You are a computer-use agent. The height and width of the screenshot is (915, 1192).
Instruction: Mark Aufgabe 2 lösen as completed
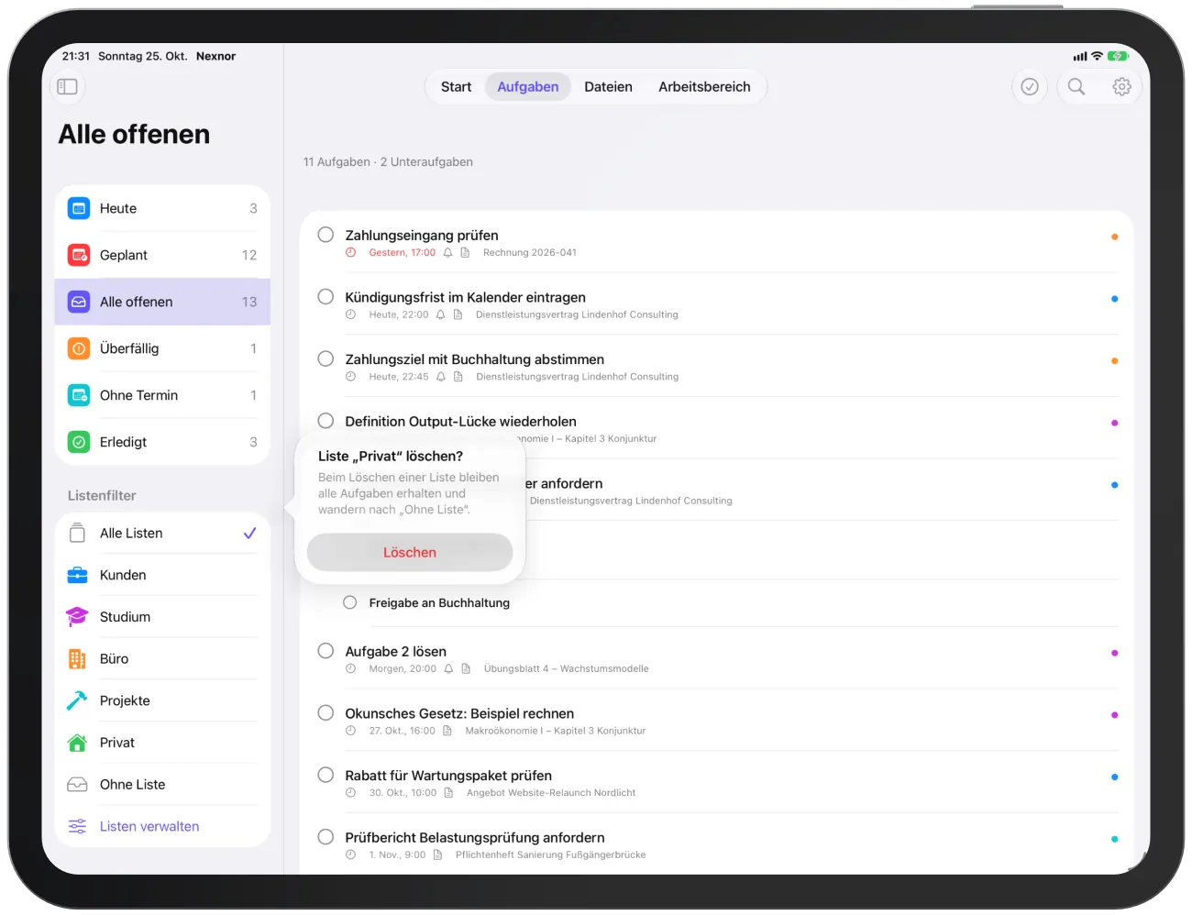point(326,651)
